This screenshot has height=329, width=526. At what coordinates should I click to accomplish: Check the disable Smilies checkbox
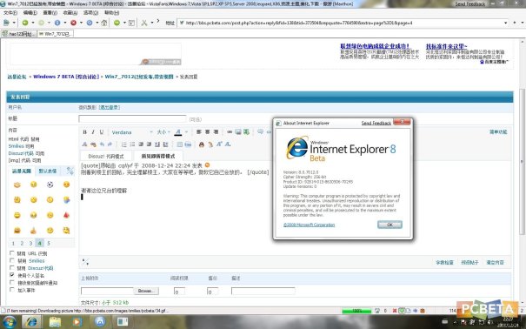pyautogui.click(x=12, y=260)
